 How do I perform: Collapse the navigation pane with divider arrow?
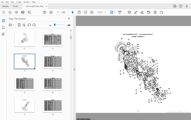[x=75, y=69]
